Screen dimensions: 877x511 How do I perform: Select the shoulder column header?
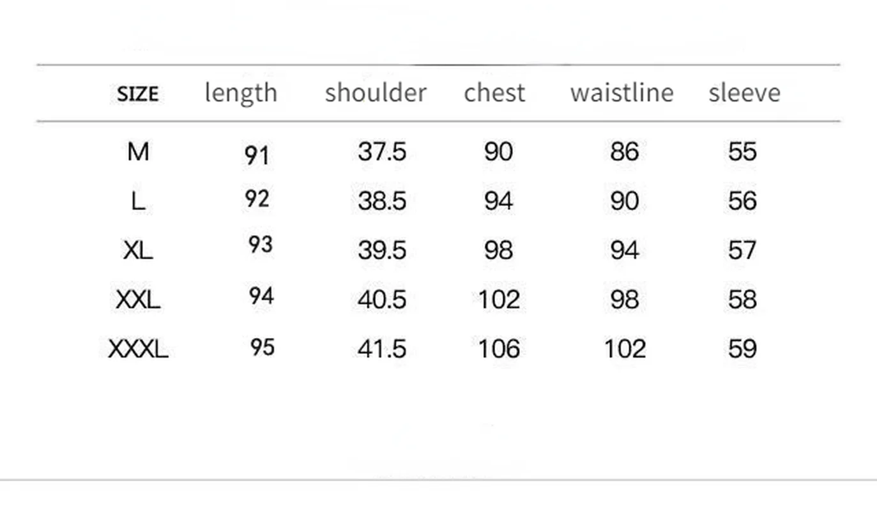[x=375, y=93]
